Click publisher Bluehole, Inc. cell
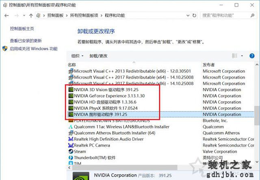 pyautogui.click(x=215, y=121)
